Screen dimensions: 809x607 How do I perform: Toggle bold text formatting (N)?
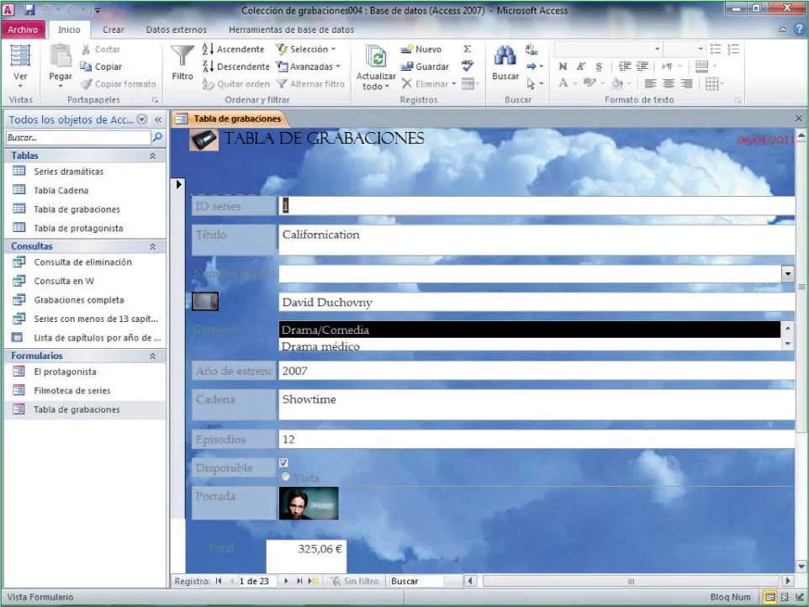(x=563, y=66)
